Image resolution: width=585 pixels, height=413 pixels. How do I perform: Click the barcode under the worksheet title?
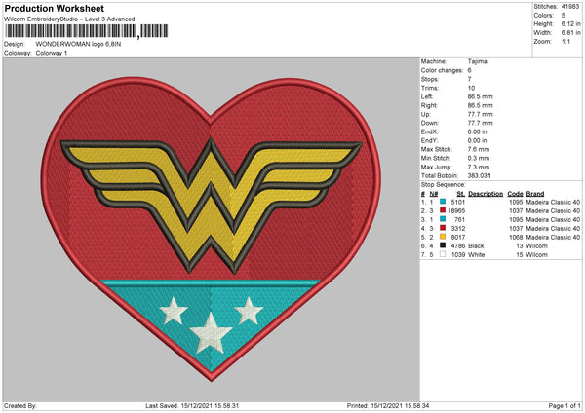pyautogui.click(x=87, y=31)
